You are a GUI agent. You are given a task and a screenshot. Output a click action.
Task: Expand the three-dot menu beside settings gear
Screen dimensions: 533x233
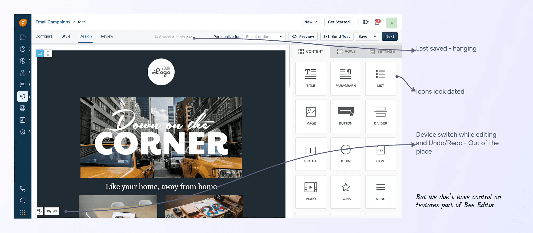tap(29, 132)
